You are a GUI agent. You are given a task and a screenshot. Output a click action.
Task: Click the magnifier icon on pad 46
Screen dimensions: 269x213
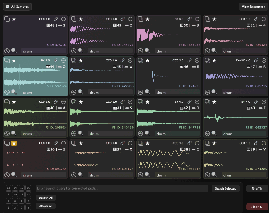147,92
